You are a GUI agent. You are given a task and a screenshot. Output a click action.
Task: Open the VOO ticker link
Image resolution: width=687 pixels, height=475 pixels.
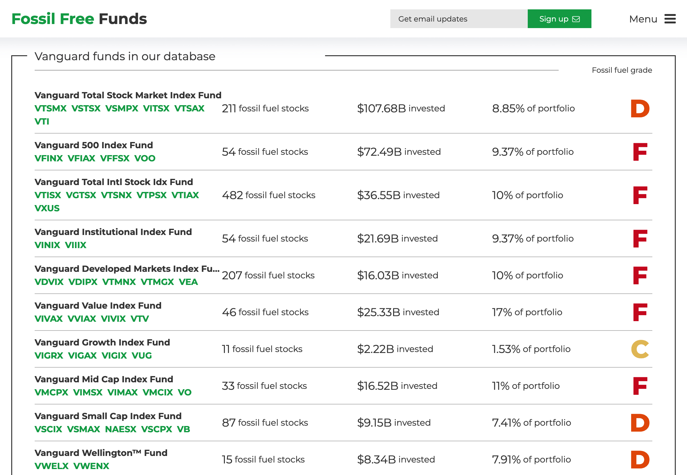tap(145, 158)
